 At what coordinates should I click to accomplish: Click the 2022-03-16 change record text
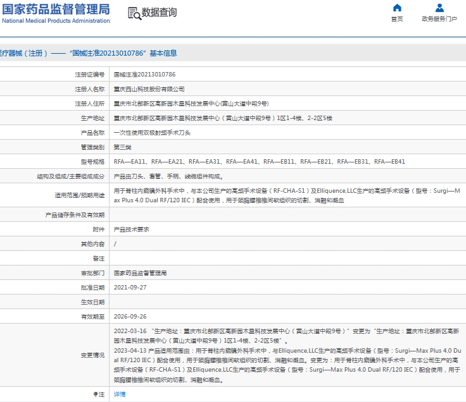pos(286,336)
